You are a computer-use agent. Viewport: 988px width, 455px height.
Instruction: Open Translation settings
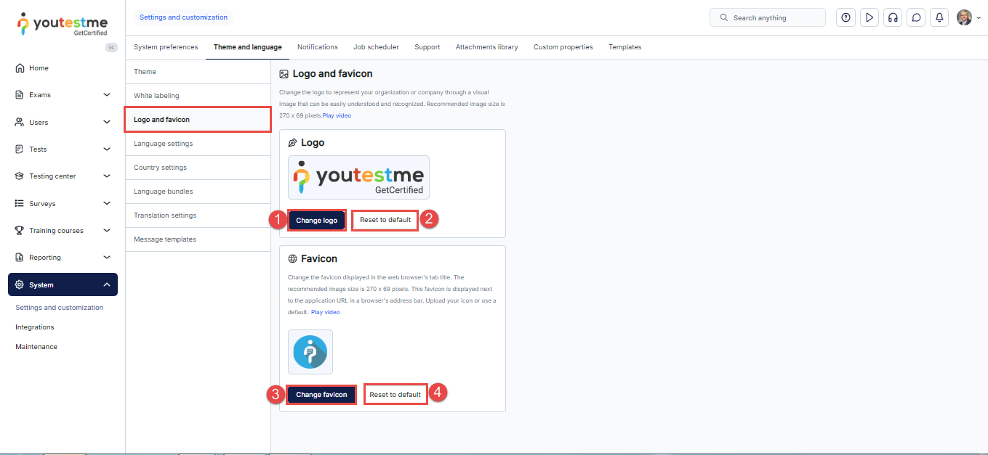[198, 216]
